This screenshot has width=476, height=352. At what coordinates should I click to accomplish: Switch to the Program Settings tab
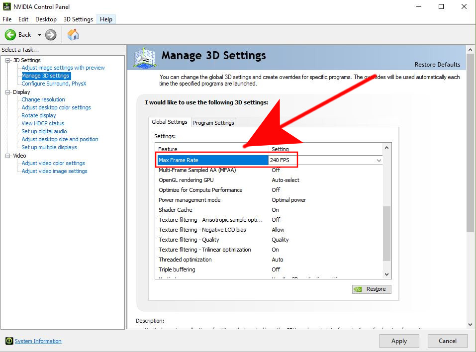(x=213, y=123)
